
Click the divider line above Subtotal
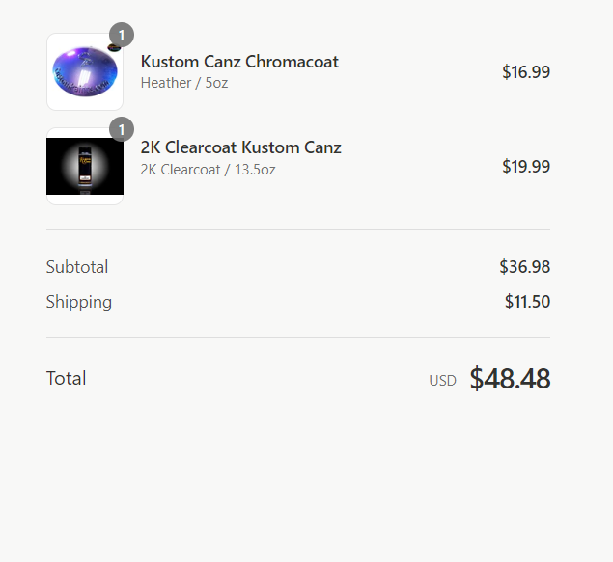298,230
